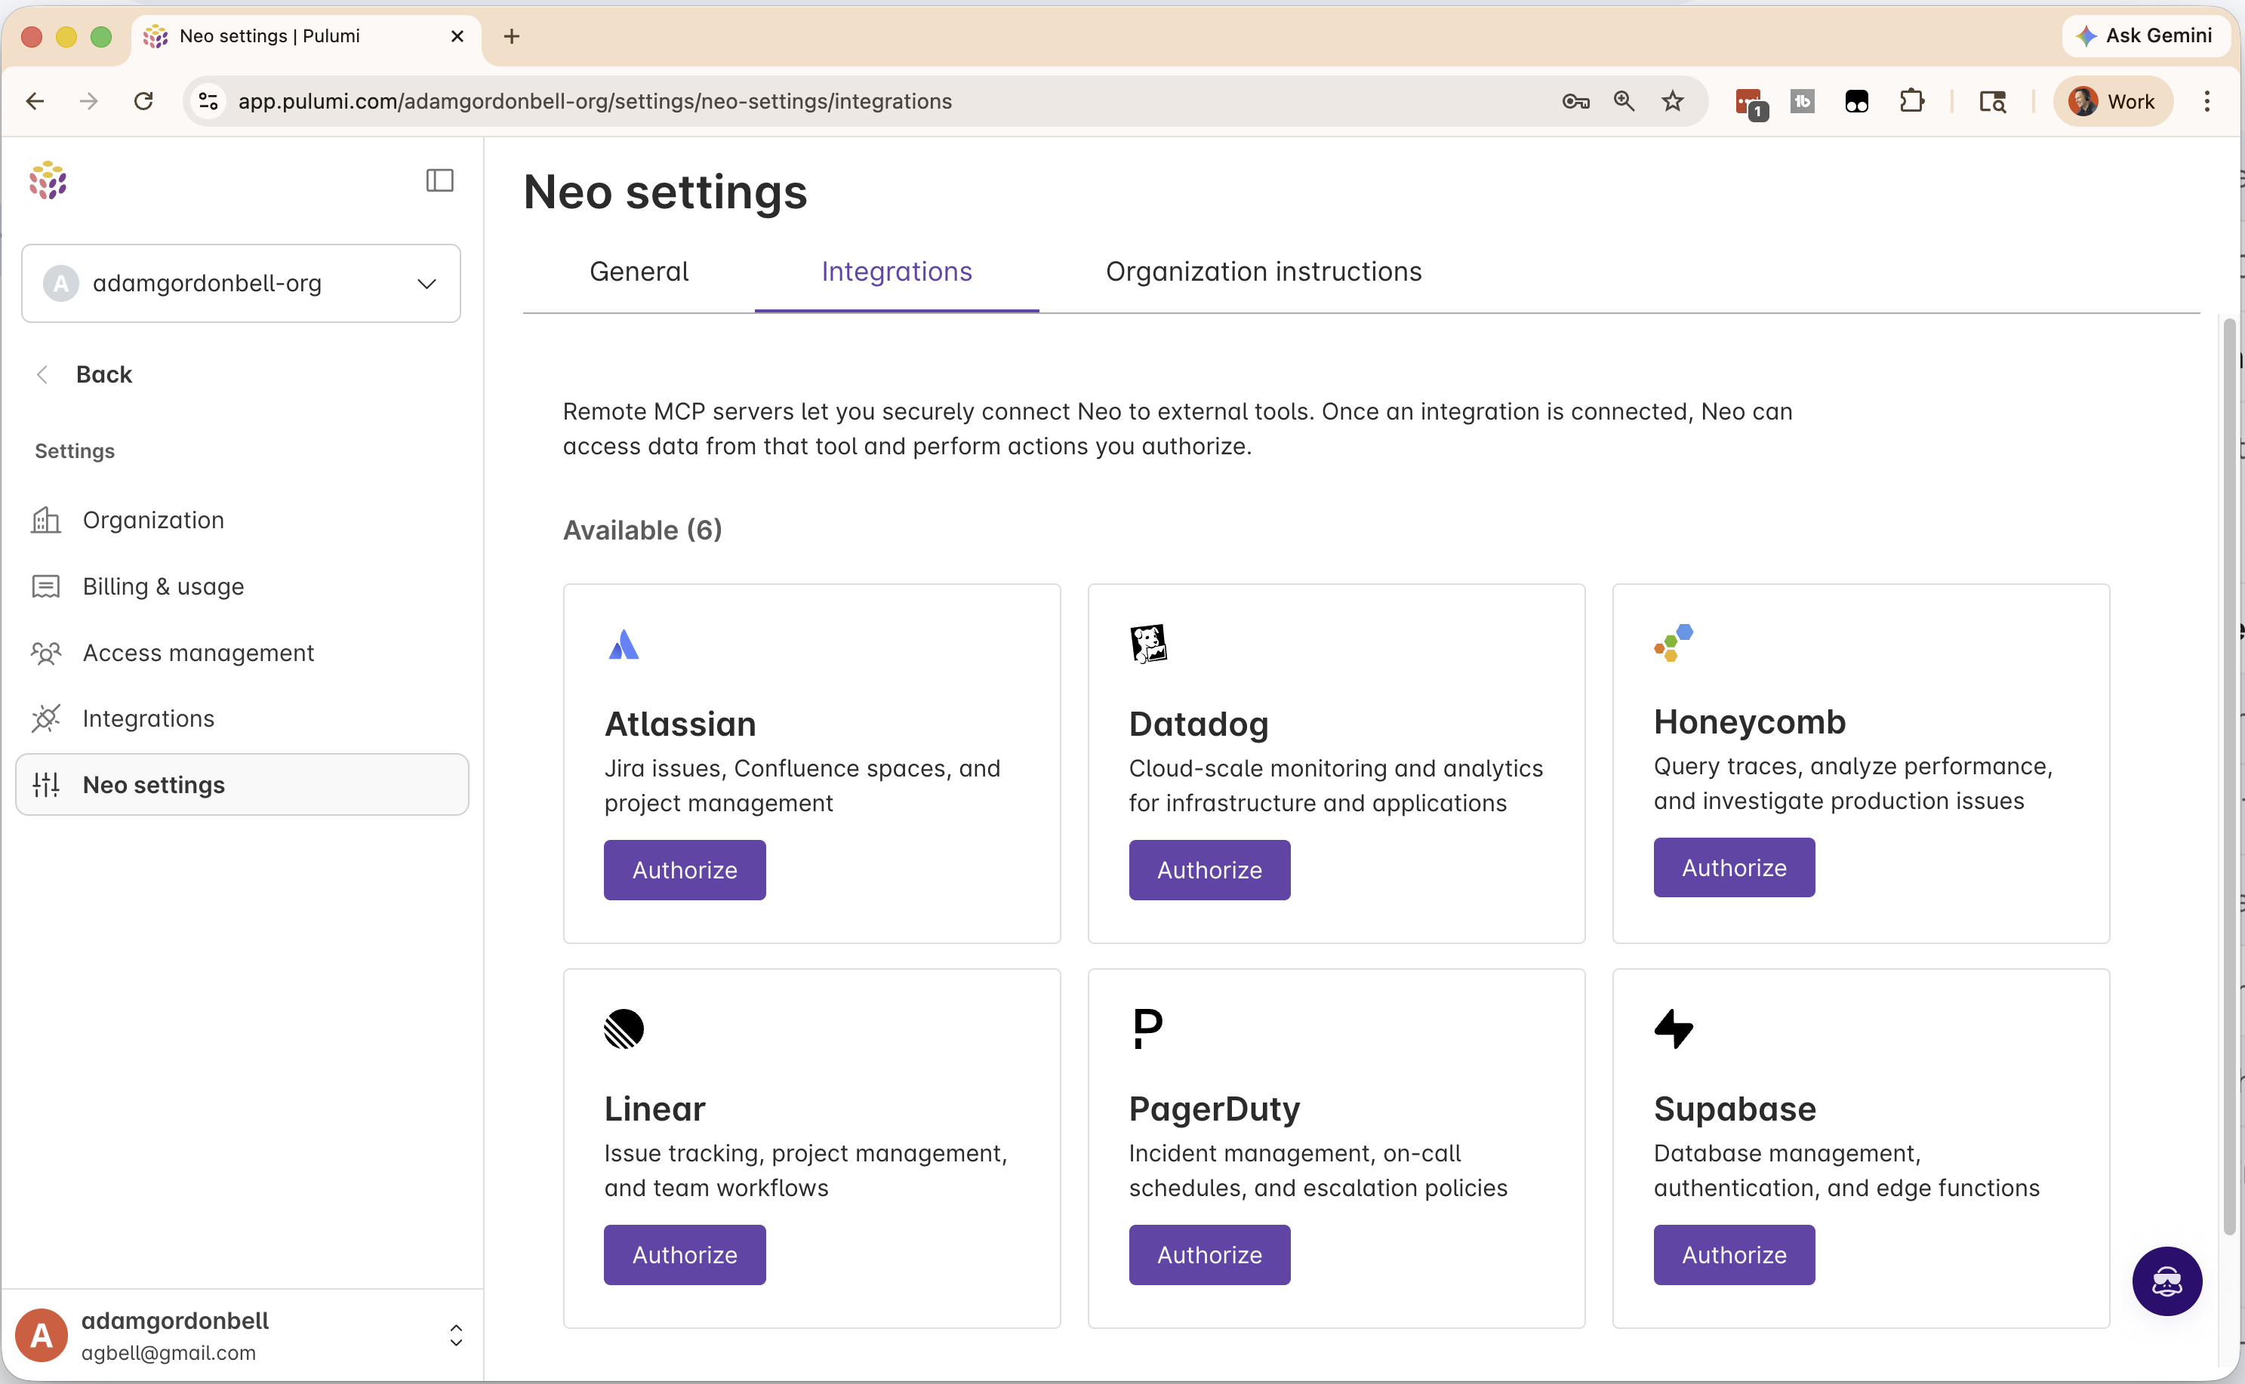
Task: Close the Neo settings | Pulumi tab
Action: tap(457, 35)
